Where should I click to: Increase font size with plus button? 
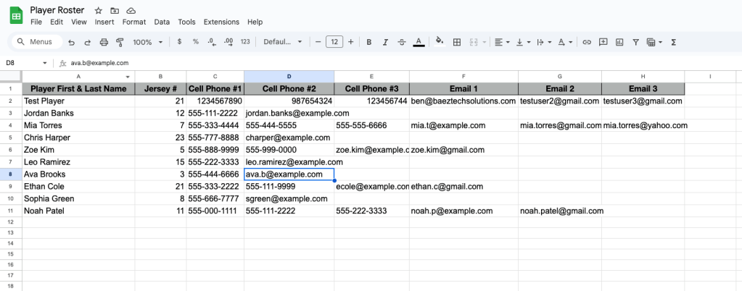[x=351, y=42]
